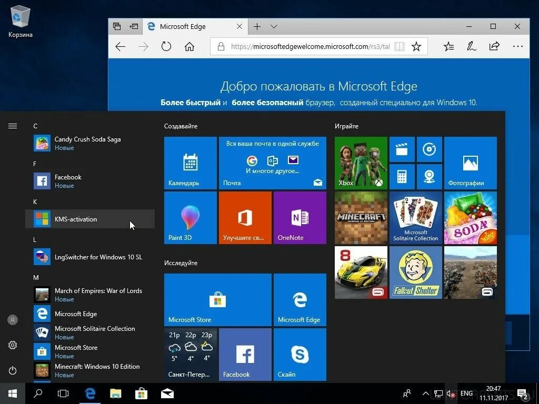Launch Paint 3D tile
This screenshot has height=404, width=539.
pyautogui.click(x=191, y=218)
